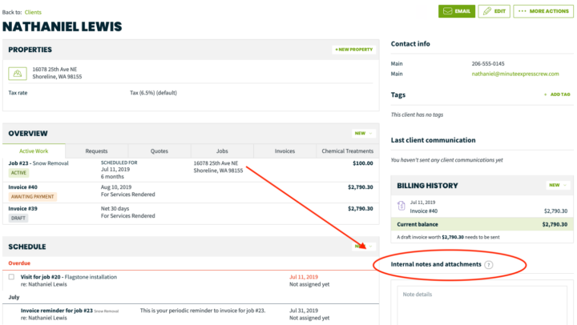Image resolution: width=577 pixels, height=325 pixels.
Task: Open the More Actions menu
Action: 543,11
